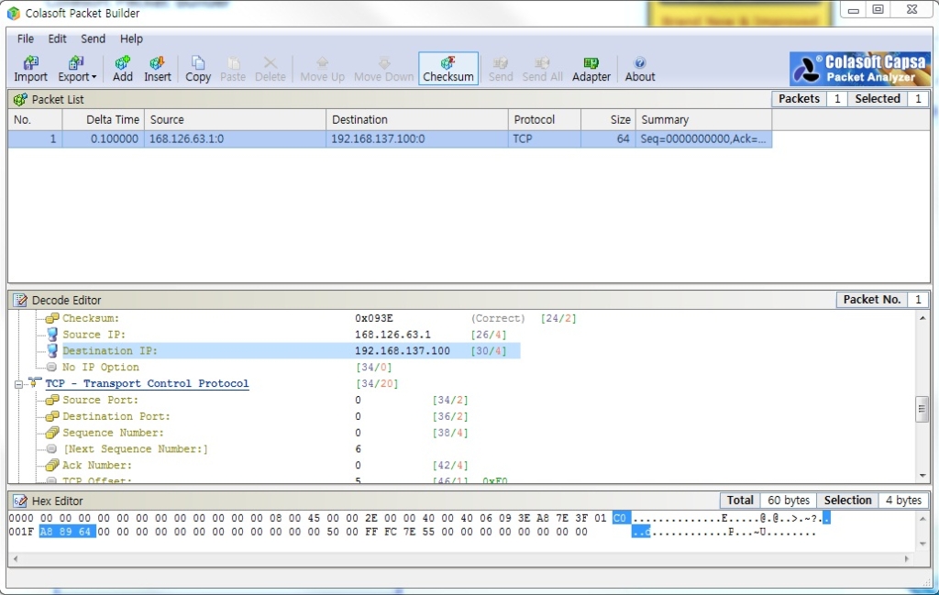
Task: Click the Hex Editor scroll-right arrow
Action: (907, 558)
